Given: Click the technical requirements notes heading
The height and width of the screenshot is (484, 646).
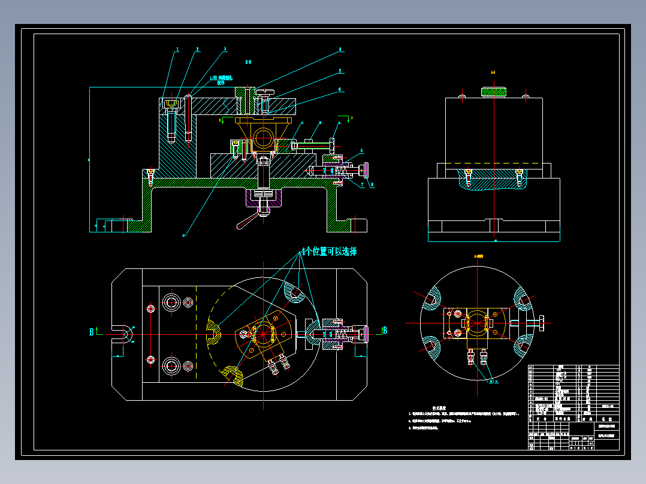Looking at the screenshot, I should [x=439, y=408].
